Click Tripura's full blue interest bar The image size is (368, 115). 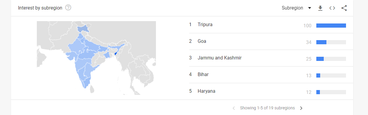coord(331,26)
